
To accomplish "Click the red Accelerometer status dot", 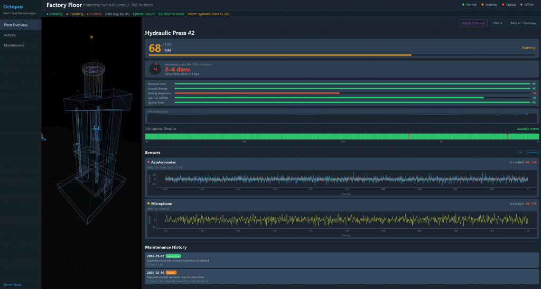I will click(148, 162).
